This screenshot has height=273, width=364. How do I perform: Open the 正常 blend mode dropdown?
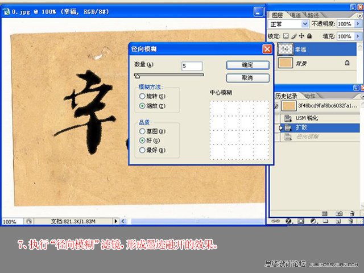pyautogui.click(x=305, y=24)
